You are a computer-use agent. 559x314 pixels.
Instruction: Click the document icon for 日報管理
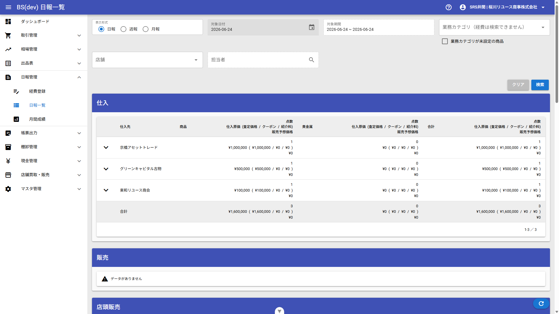click(8, 77)
